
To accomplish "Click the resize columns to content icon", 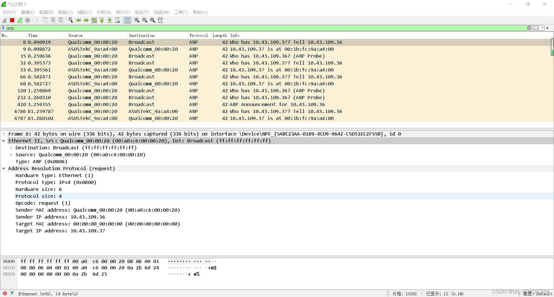I will [160, 20].
